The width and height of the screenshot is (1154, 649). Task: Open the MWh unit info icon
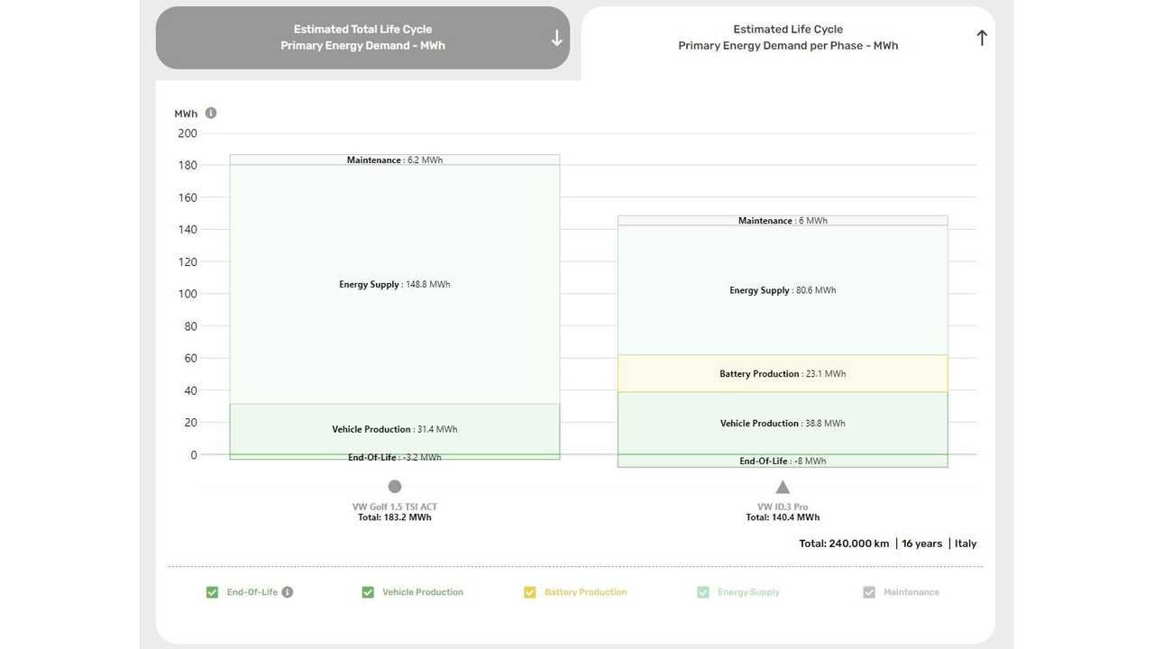[x=211, y=114]
